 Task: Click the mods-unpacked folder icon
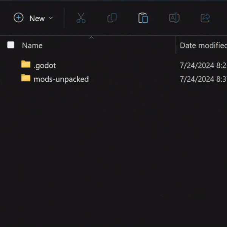coord(26,78)
